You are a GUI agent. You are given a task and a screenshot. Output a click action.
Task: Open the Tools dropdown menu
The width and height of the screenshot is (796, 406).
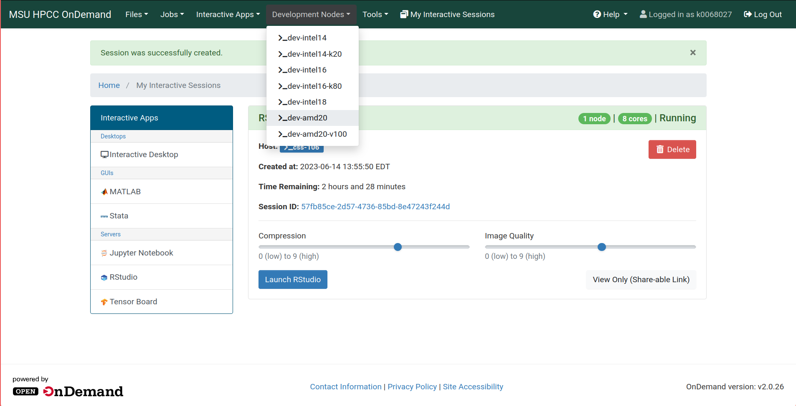coord(375,14)
